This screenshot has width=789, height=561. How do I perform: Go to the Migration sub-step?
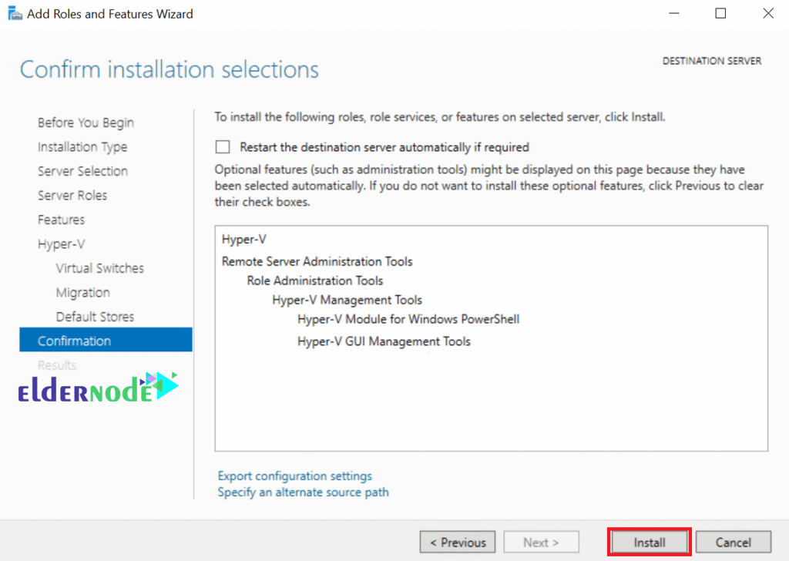pos(82,292)
